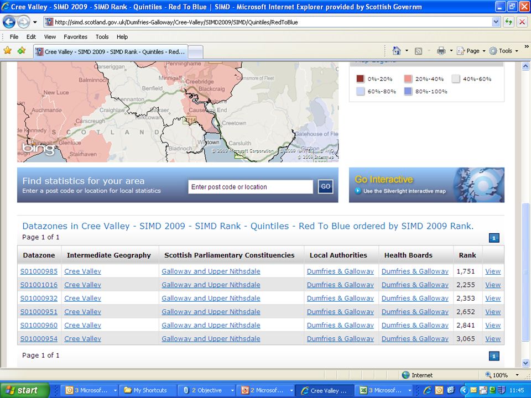Click View link for rank 1,751 row
Viewport: 531px width, 398px height.
493,271
